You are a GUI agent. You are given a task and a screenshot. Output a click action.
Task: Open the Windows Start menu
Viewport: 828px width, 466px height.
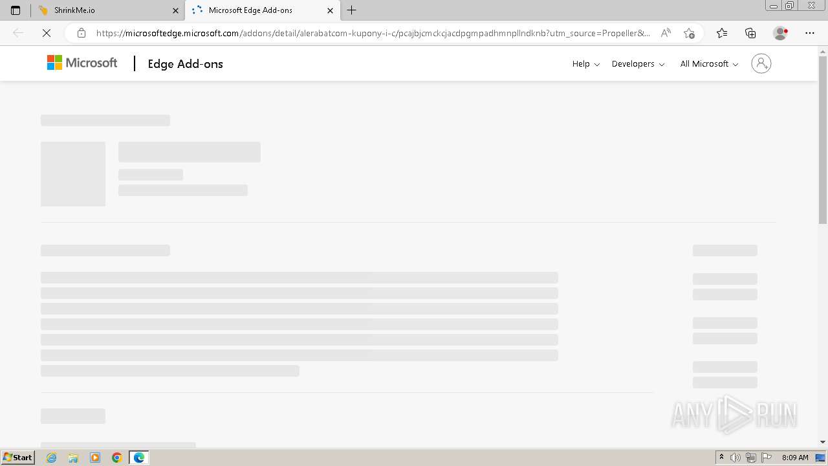coord(17,458)
